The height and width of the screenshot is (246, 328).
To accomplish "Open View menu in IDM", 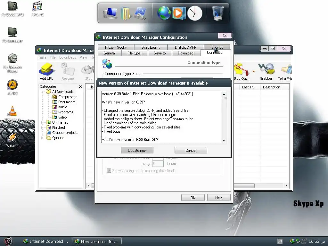I will [x=83, y=57].
